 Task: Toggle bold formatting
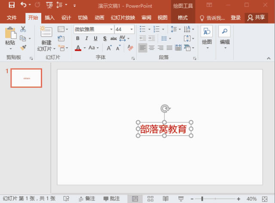click(x=78, y=38)
